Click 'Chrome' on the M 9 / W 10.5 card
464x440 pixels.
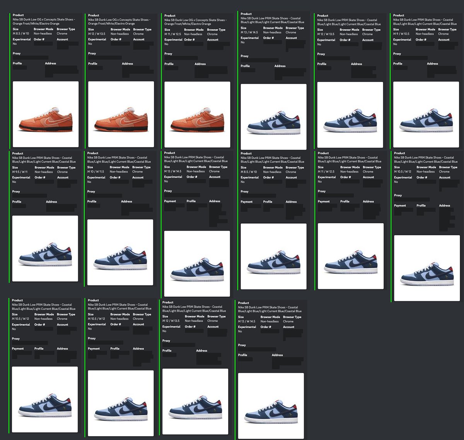(x=443, y=34)
